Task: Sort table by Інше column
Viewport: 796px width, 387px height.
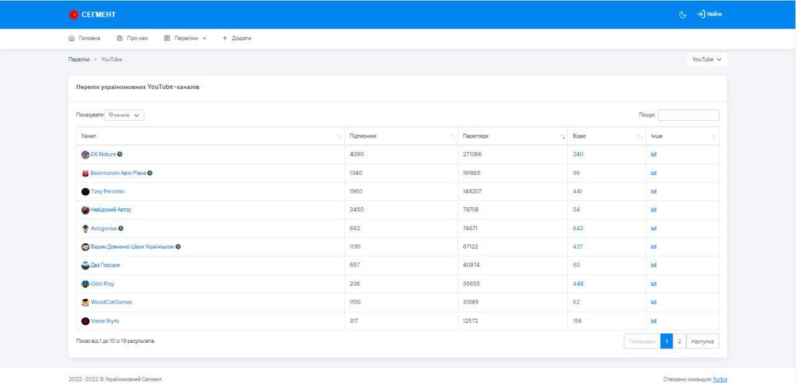Action: 682,136
